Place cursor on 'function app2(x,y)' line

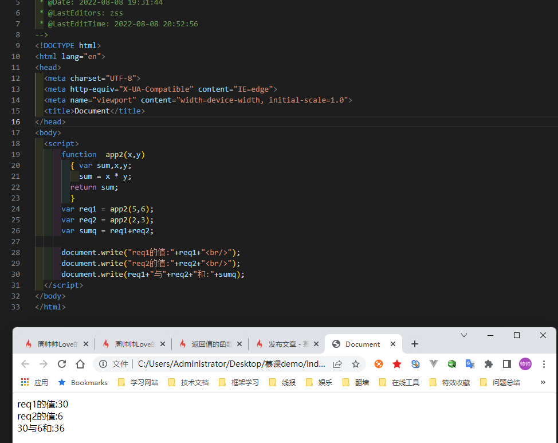point(103,155)
